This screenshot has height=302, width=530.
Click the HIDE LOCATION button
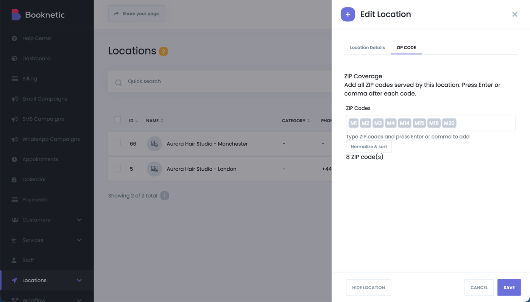point(368,288)
